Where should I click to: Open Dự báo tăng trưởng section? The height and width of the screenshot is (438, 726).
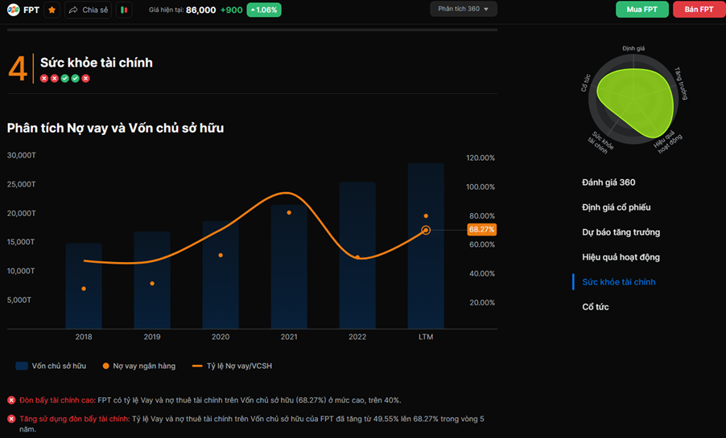pos(621,232)
